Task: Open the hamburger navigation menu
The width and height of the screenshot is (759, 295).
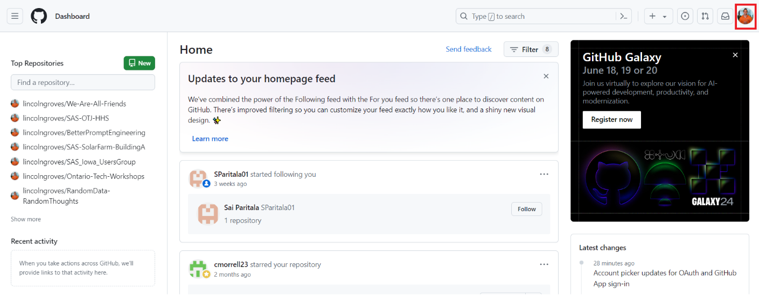Action: tap(15, 16)
